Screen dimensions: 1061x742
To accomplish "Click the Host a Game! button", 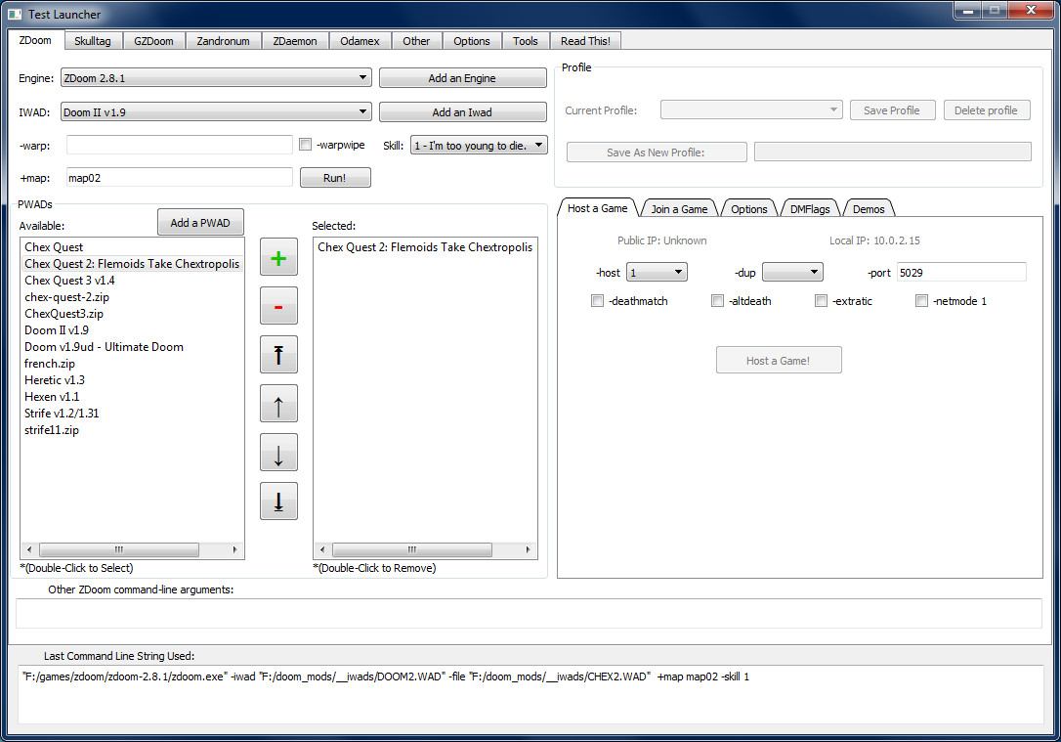I will [779, 360].
